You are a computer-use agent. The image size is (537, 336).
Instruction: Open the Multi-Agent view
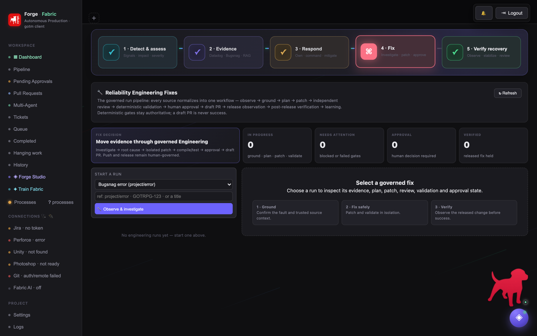pos(25,105)
